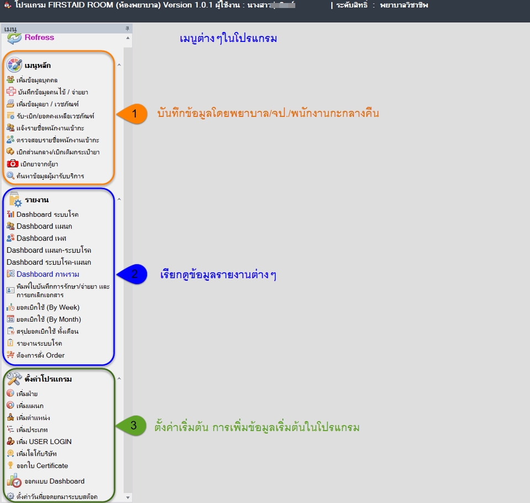Viewport: 530px width, 503px height.
Task: Open ยอดเบิกใช้ (By Month) report
Action: click(x=45, y=319)
